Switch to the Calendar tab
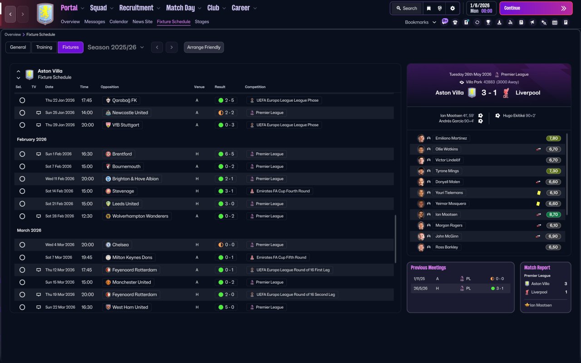Viewport: 581px width, 363px height. 119,22
